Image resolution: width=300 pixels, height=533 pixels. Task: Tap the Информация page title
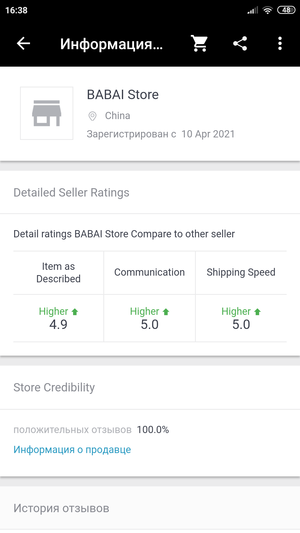(x=111, y=44)
